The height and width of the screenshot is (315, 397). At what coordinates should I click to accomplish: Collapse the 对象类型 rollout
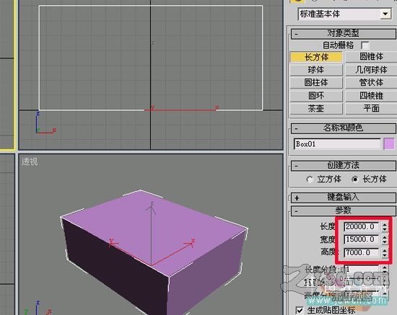click(344, 33)
